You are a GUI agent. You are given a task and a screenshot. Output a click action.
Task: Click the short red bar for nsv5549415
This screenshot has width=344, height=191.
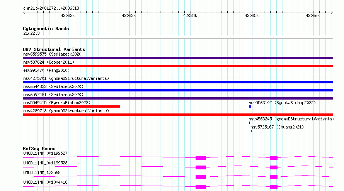pyautogui.click(x=72, y=106)
